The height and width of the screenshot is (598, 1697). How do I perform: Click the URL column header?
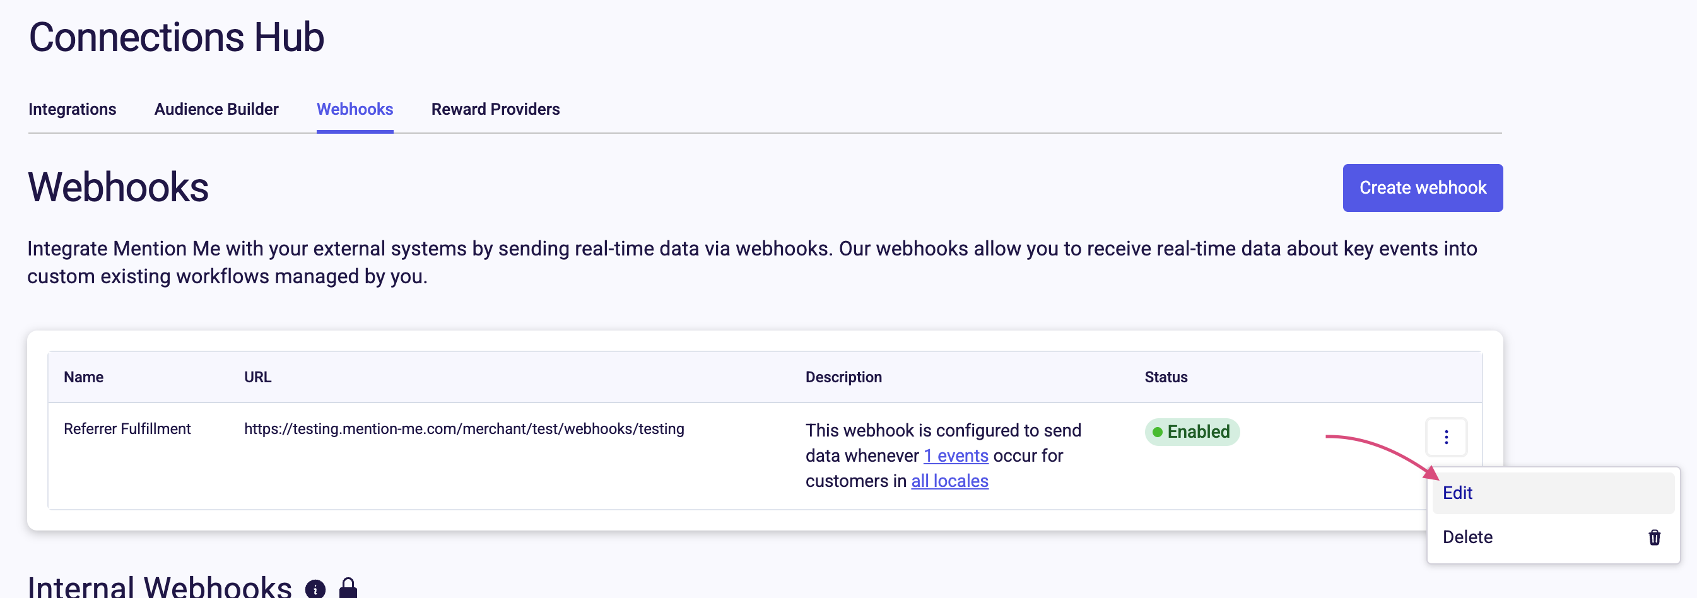[257, 377]
